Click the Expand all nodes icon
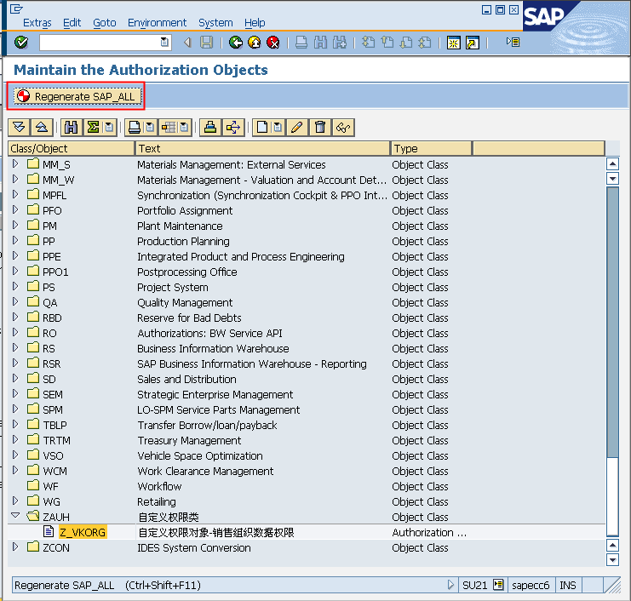631x601 pixels. (19, 128)
